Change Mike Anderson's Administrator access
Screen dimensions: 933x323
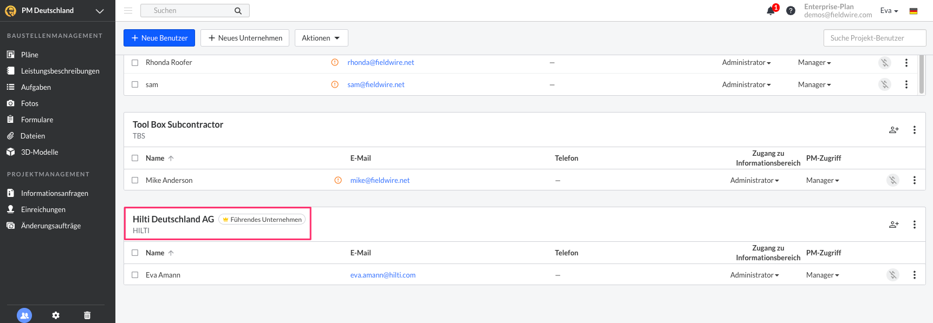click(x=754, y=180)
